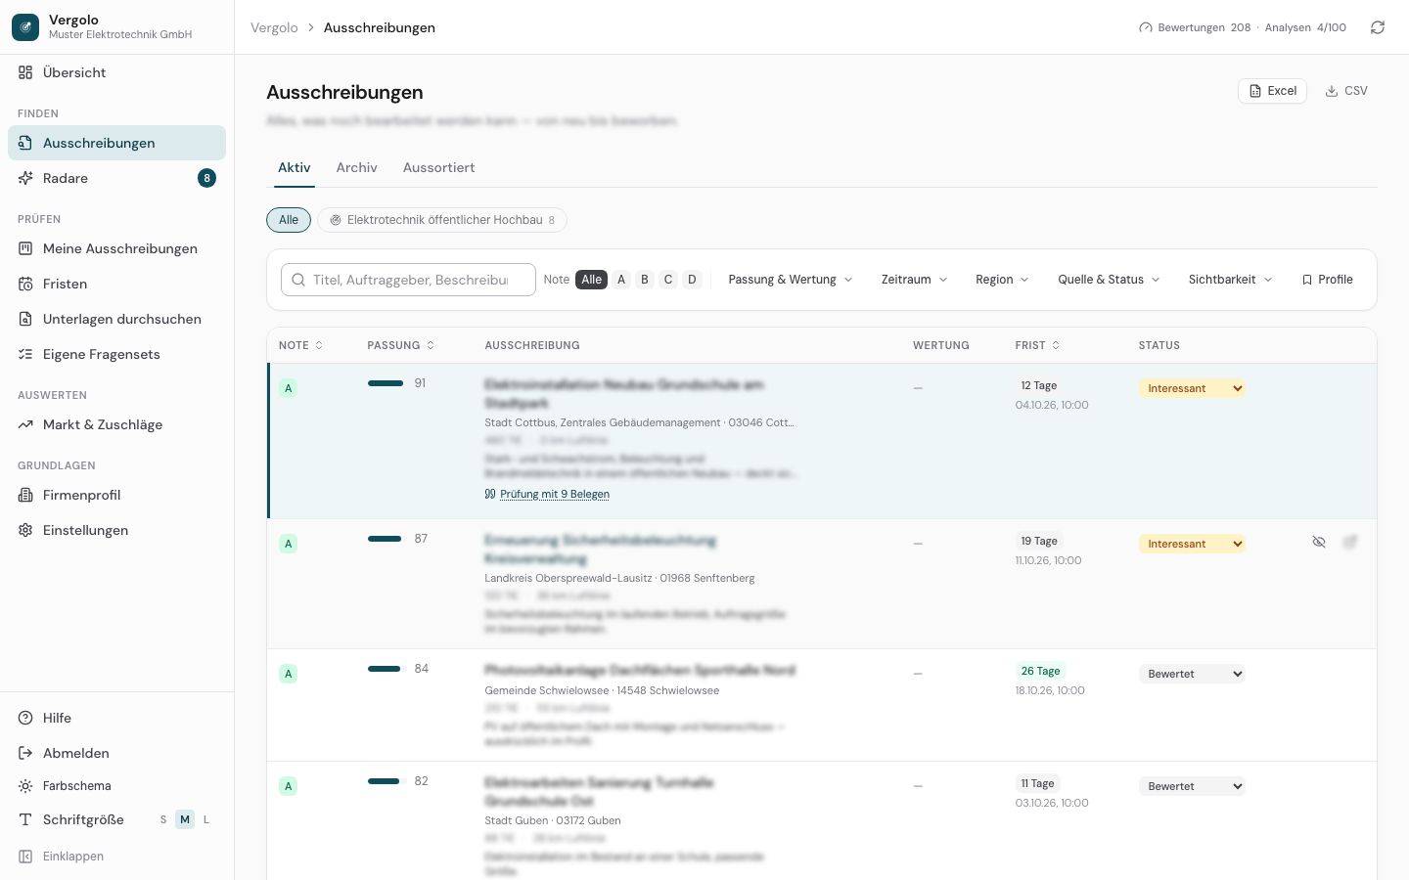Screen dimensions: 1409x880
Task: Expand the Quelle & Status filter
Action: pos(1109,280)
